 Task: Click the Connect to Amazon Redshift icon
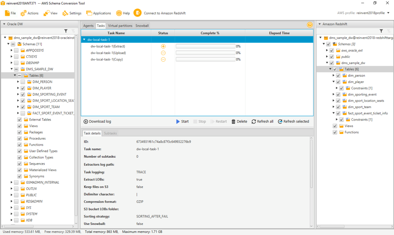click(138, 13)
